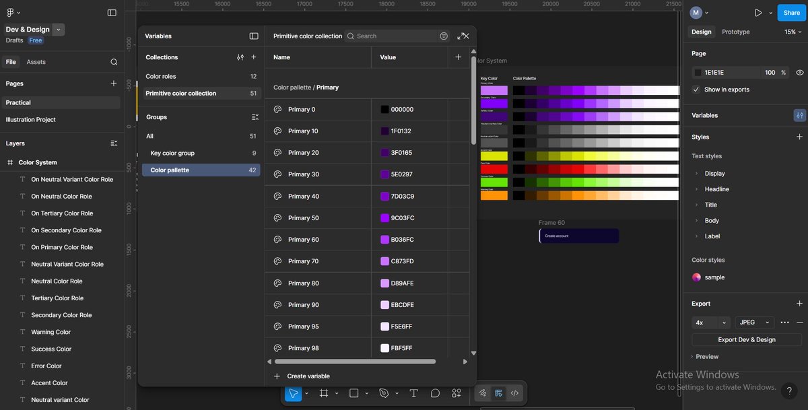Open export options three-dots icon

[x=784, y=322]
